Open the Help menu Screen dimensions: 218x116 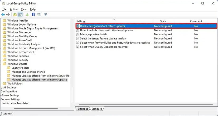[x=33, y=9]
